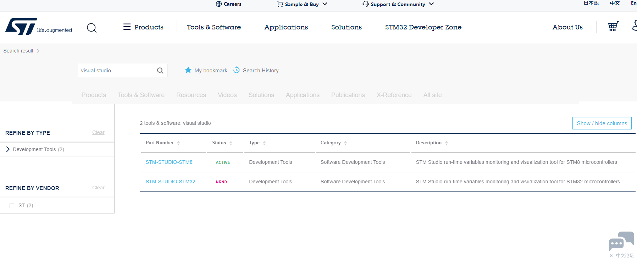Screen dimensions: 637x261
Task: Switch to the Applications results tab
Action: click(303, 95)
